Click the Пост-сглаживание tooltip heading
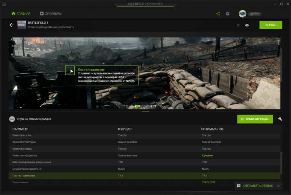The height and width of the screenshot is (195, 291). click(91, 70)
